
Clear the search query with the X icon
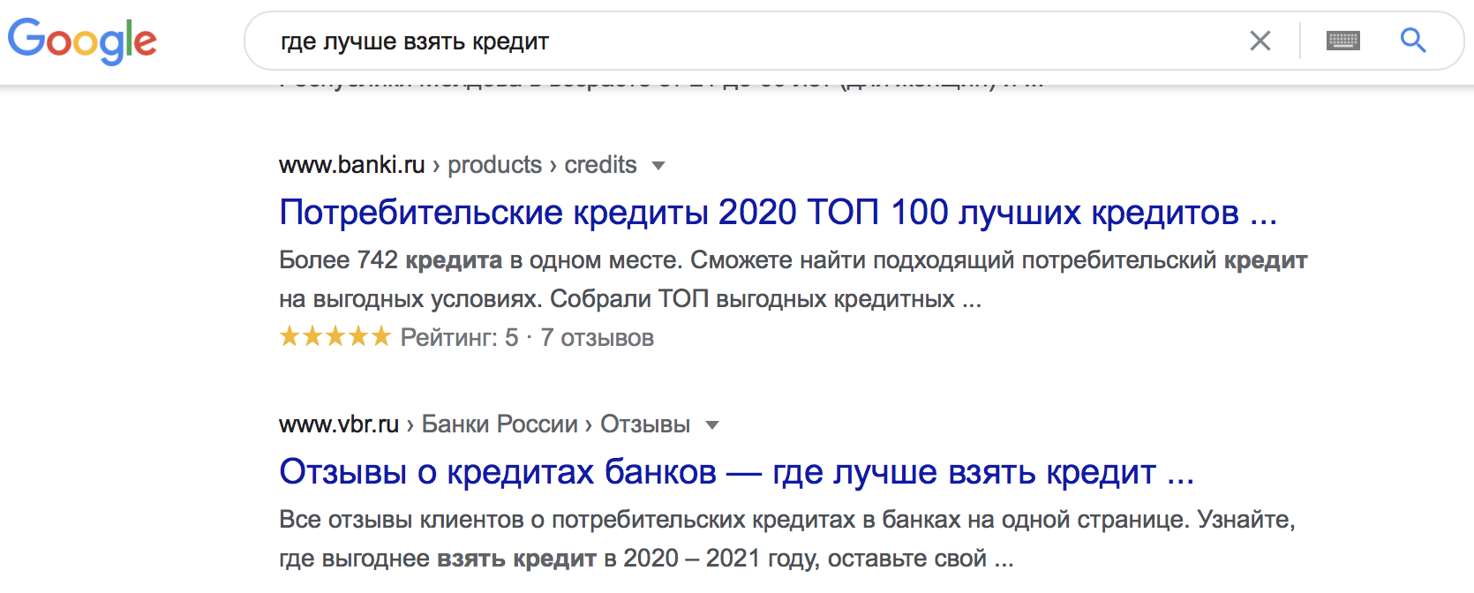click(1260, 41)
